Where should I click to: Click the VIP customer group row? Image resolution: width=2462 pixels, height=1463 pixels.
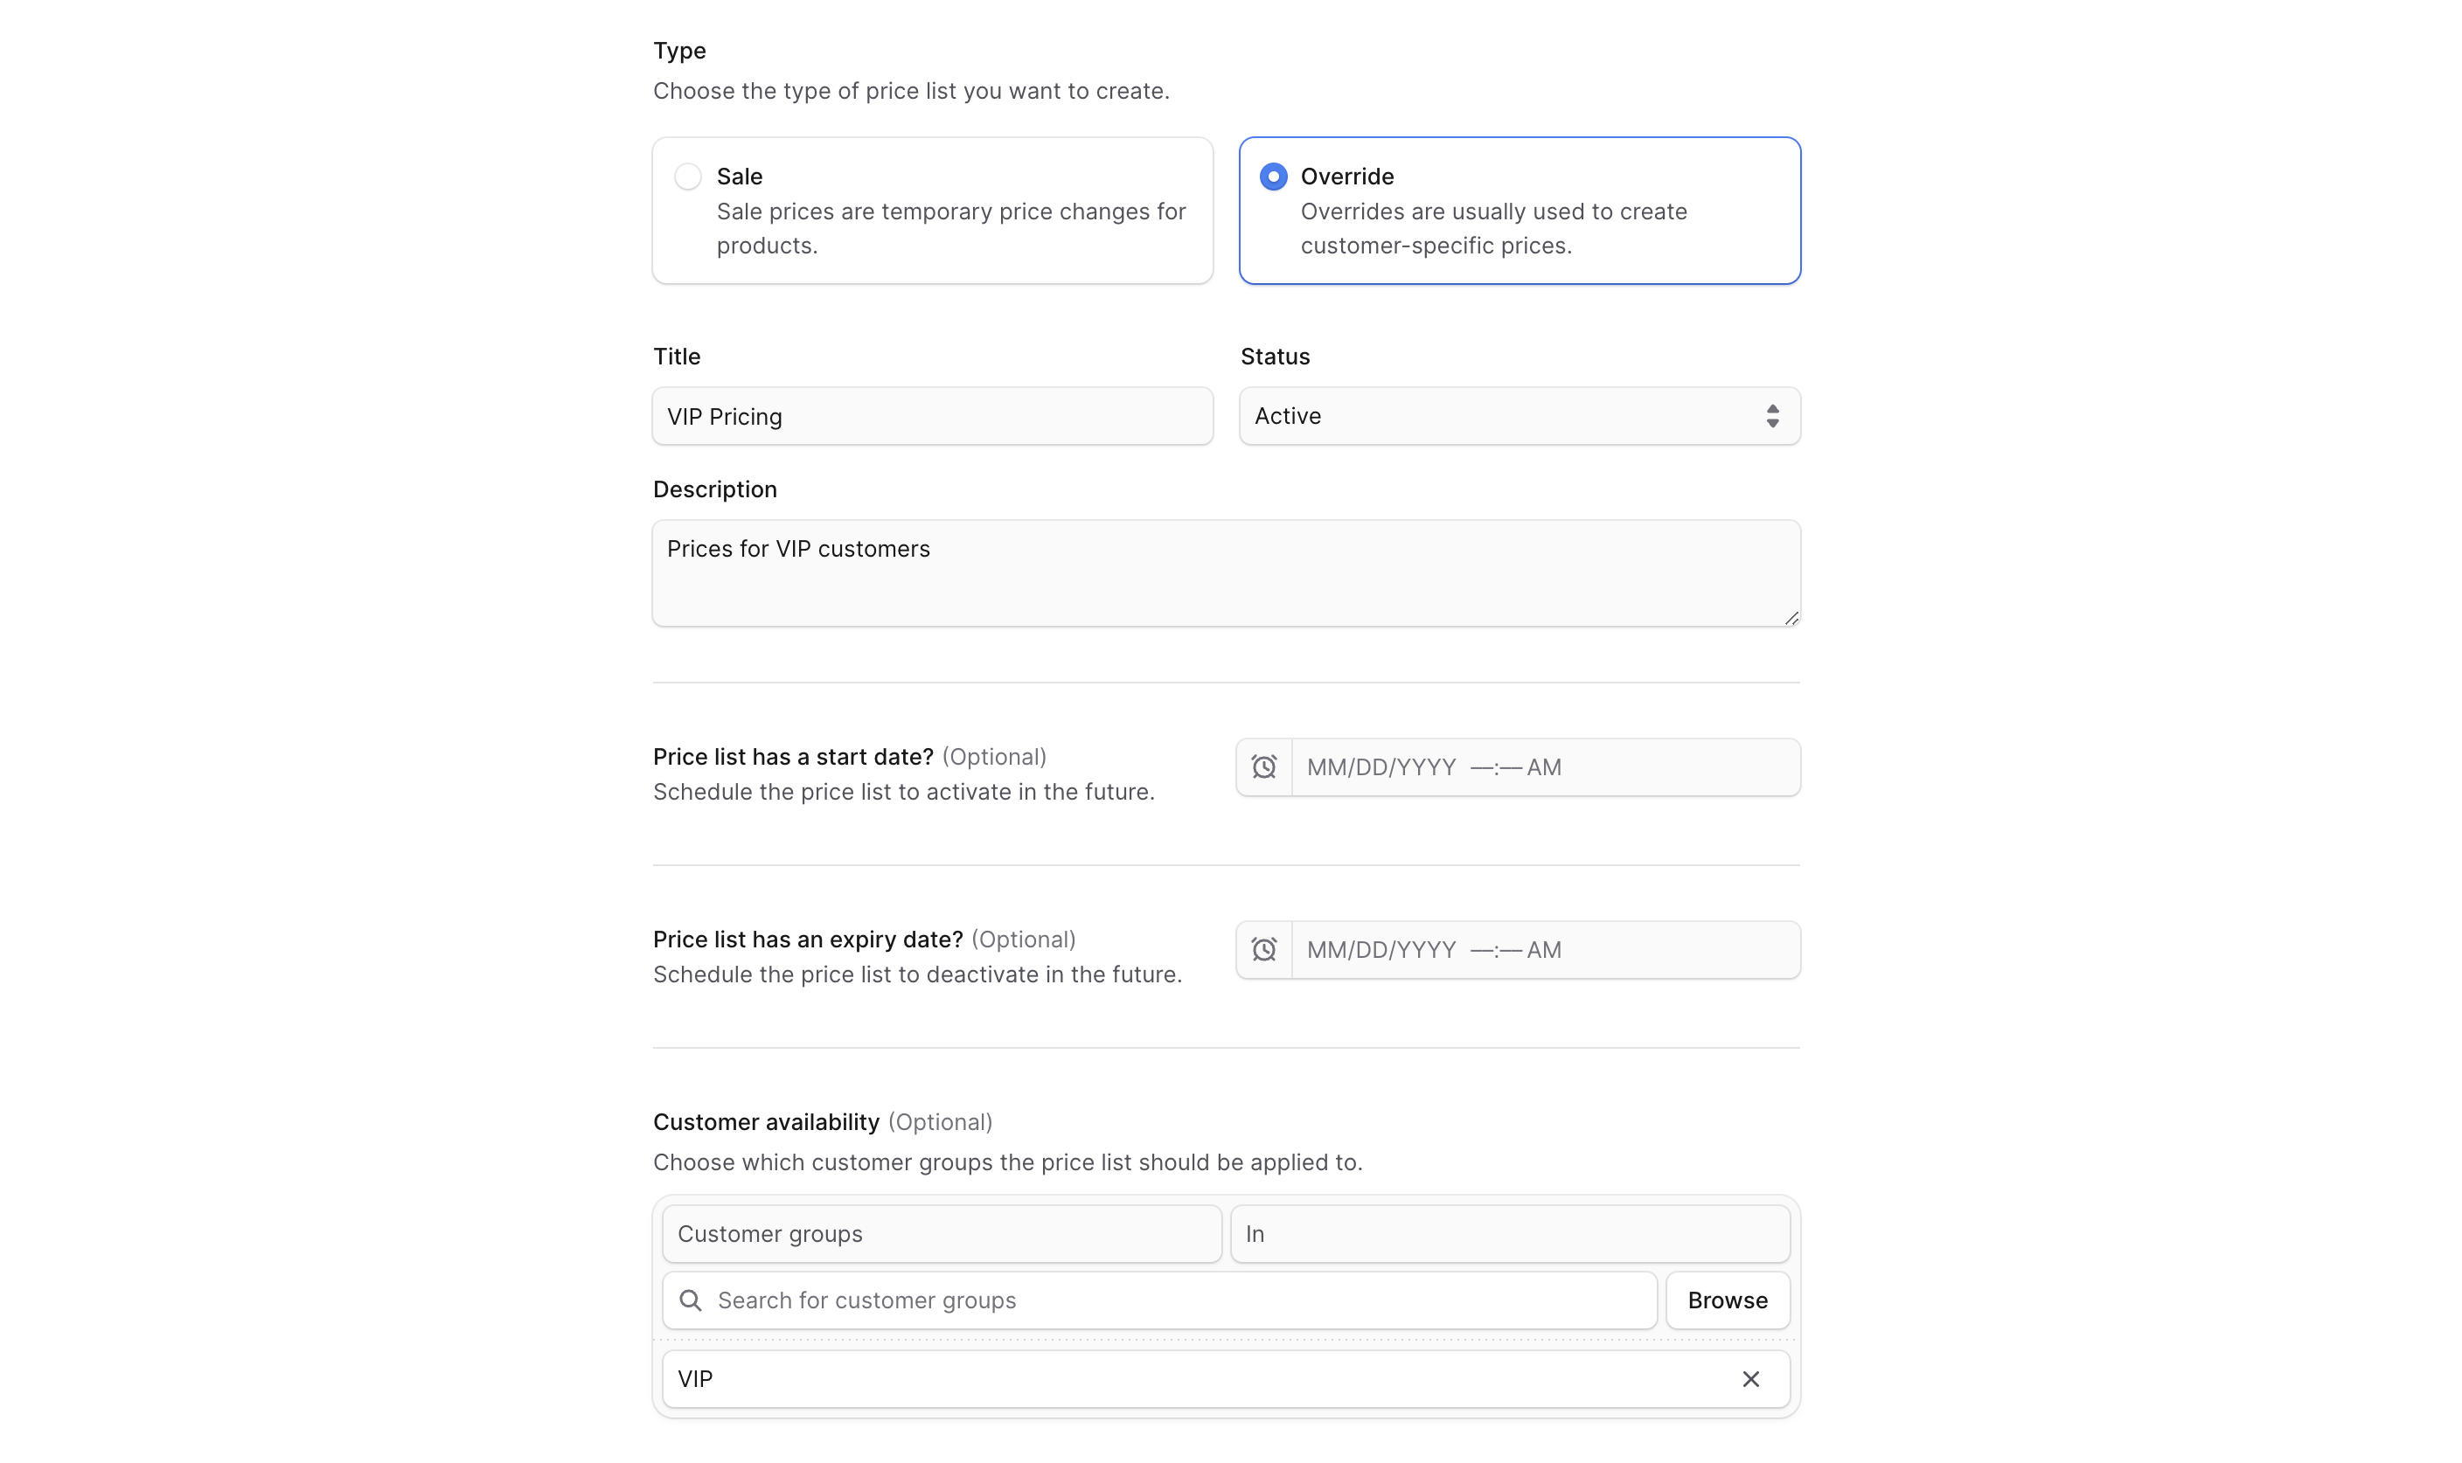click(x=1183, y=1379)
